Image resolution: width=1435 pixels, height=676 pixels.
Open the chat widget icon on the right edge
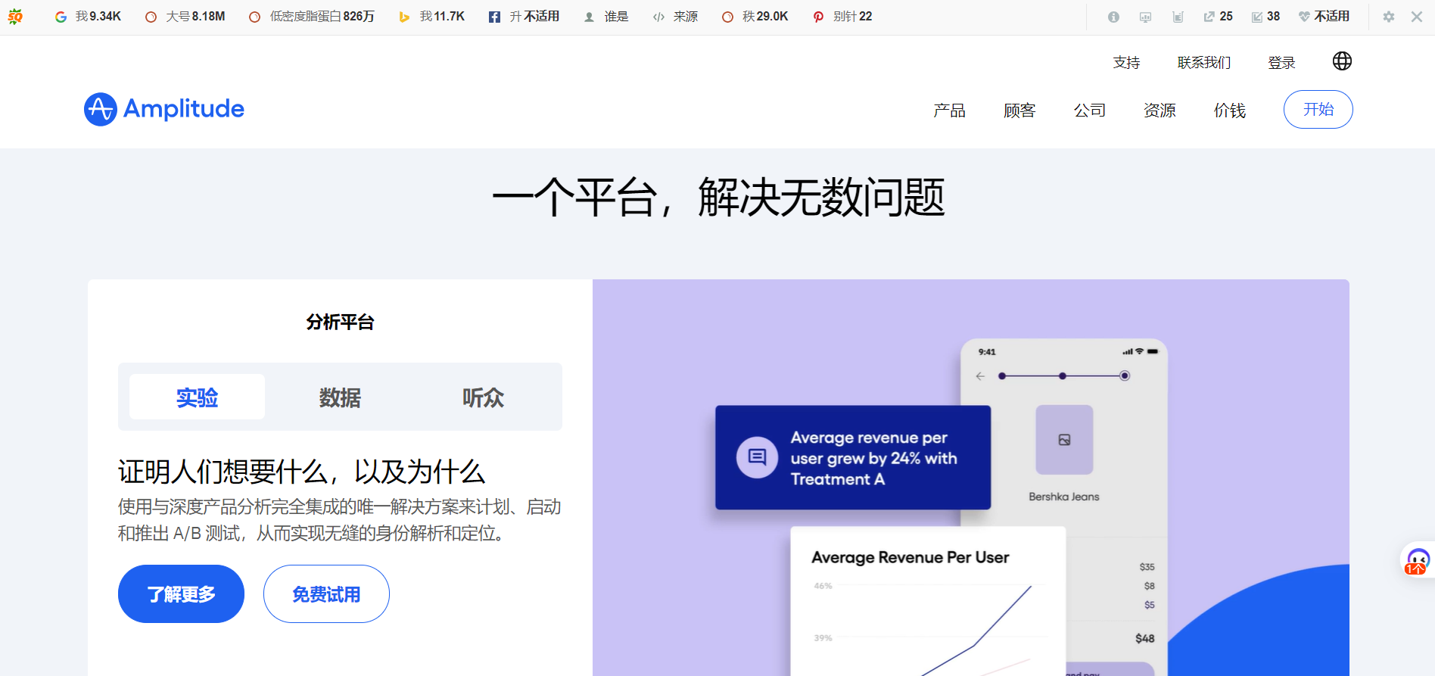(1417, 562)
